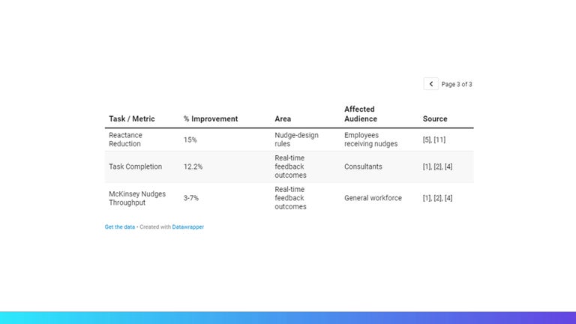Click the Task / Metric column header

pyautogui.click(x=131, y=118)
